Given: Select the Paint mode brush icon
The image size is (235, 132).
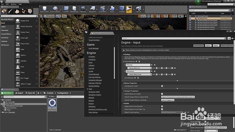Looking at the screenshot, I should 11,11.
